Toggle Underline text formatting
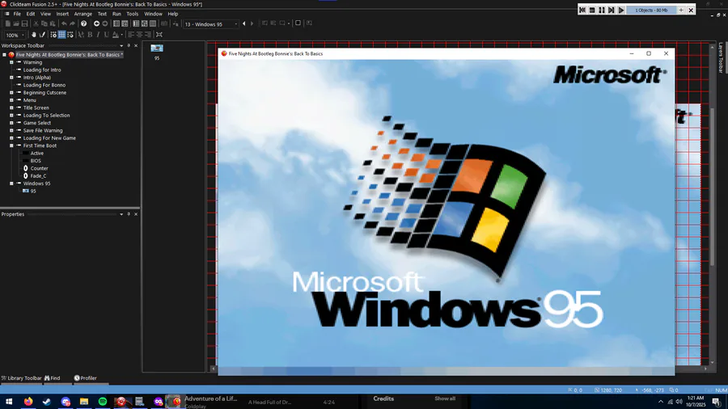Viewport: 728px width, 409px height. coord(106,35)
